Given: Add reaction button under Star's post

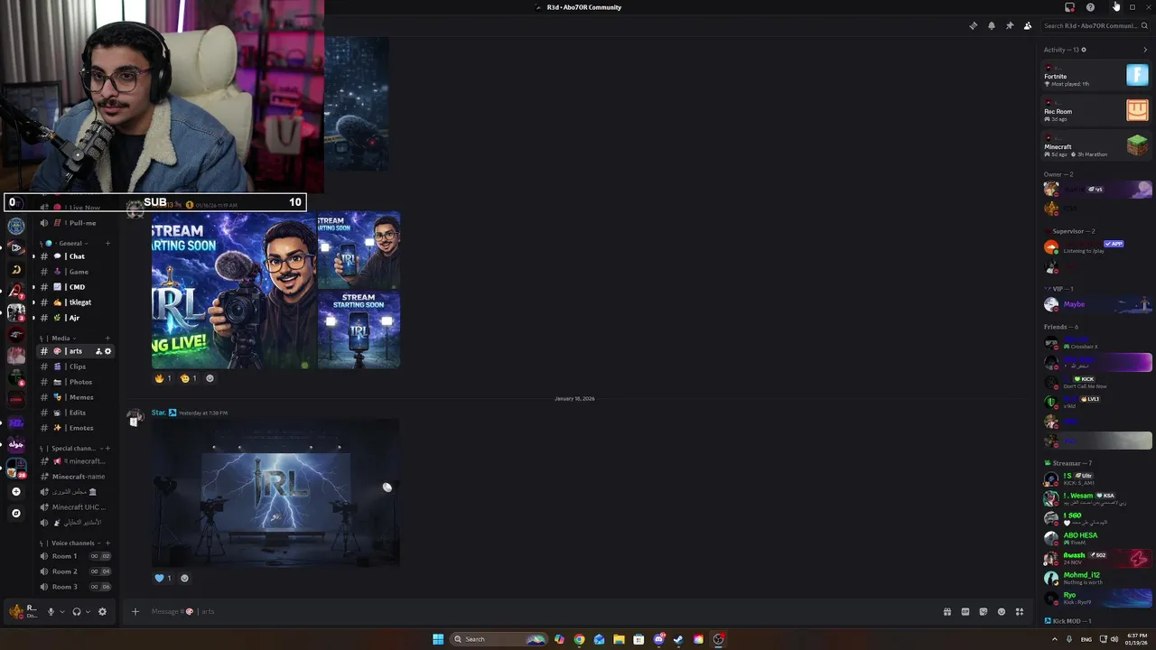Looking at the screenshot, I should (185, 578).
